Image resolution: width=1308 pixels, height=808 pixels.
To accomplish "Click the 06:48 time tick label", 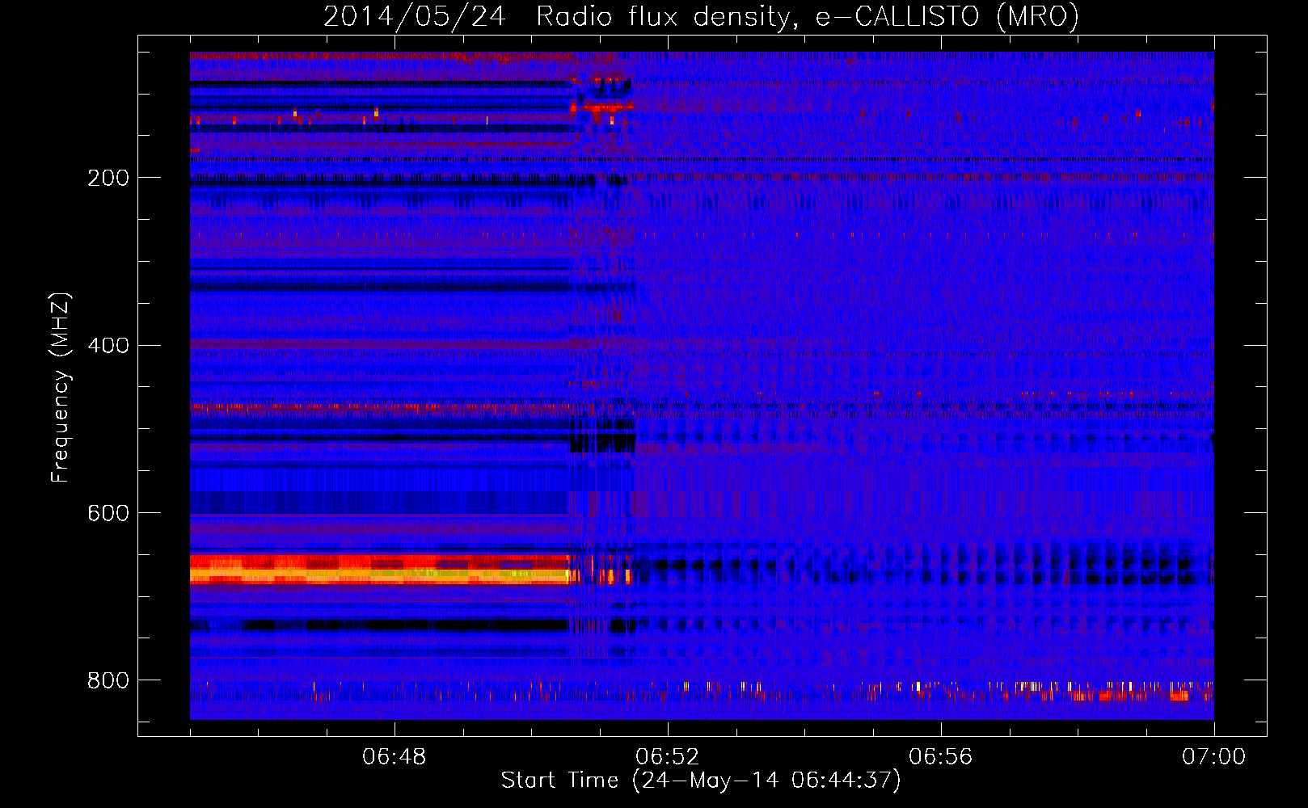I will tap(395, 757).
